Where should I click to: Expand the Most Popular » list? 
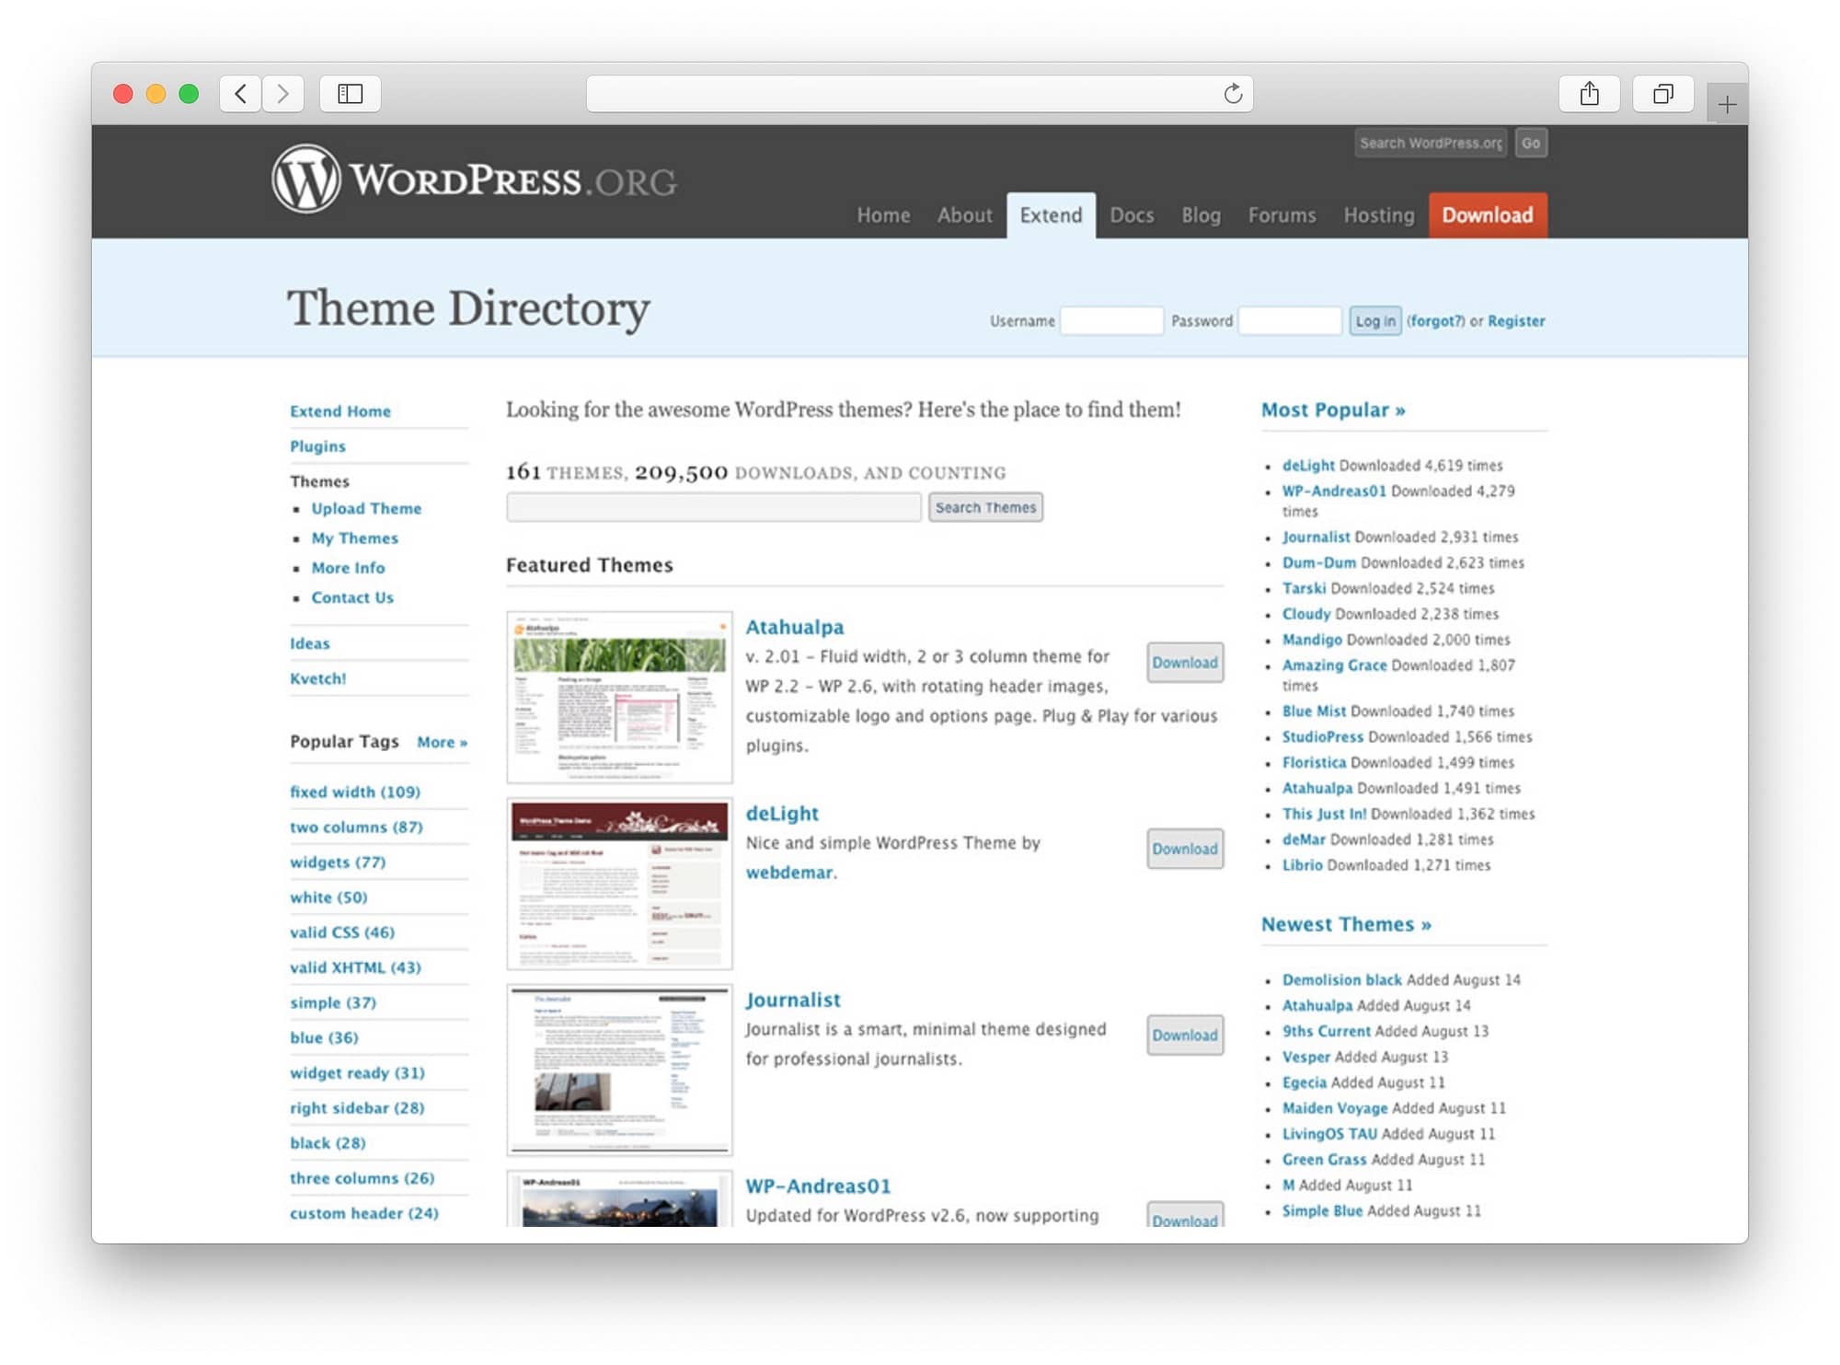1333,411
